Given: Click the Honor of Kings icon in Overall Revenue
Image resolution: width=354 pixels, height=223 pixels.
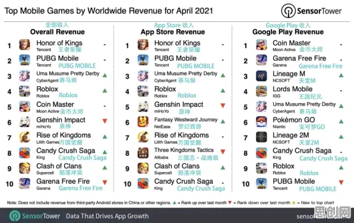Looking at the screenshot, I should 24,44.
